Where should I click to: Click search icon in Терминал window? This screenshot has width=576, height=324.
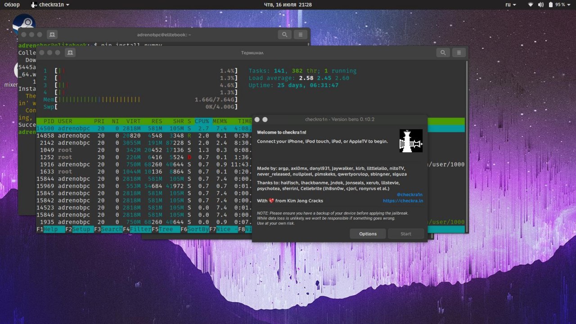click(443, 53)
